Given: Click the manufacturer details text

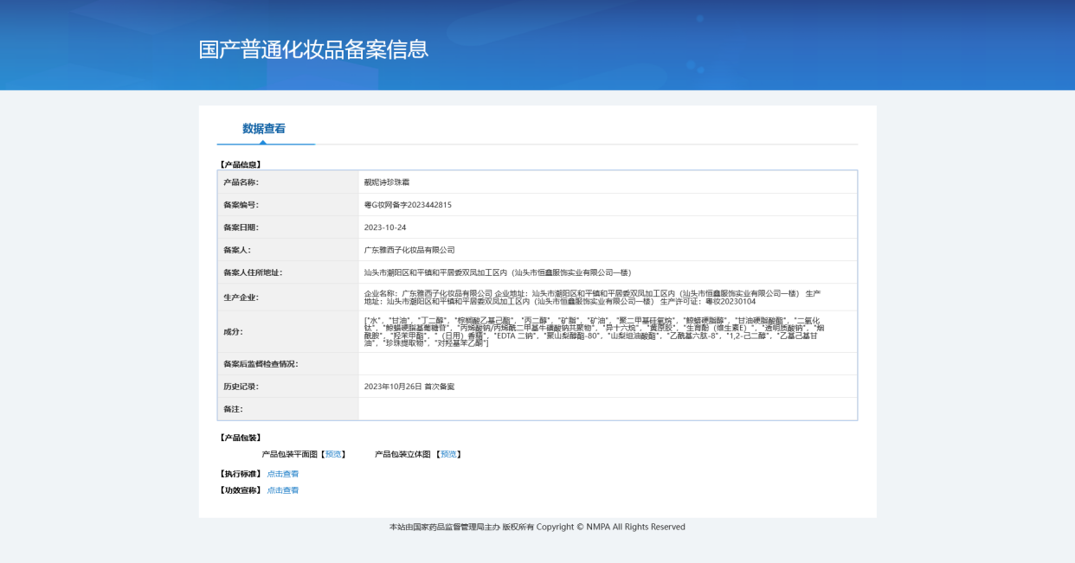Looking at the screenshot, I should tap(593, 297).
